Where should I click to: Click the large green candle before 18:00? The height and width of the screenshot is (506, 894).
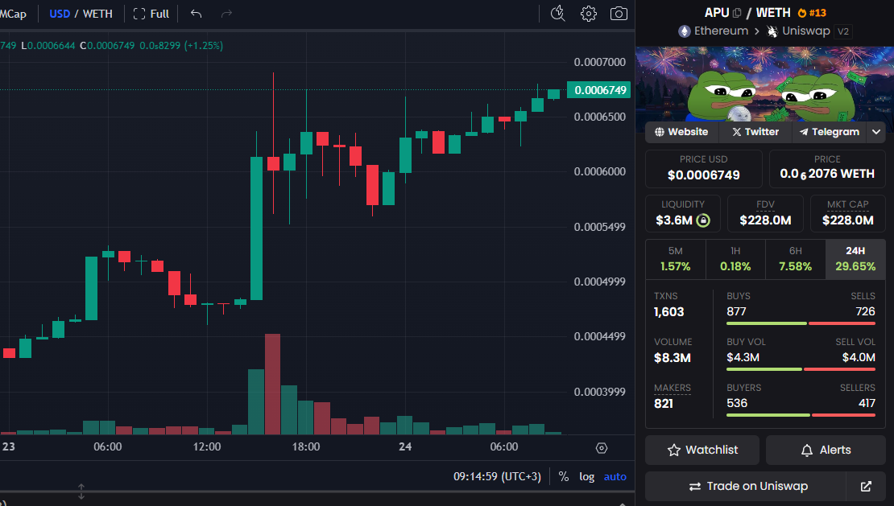(x=257, y=228)
